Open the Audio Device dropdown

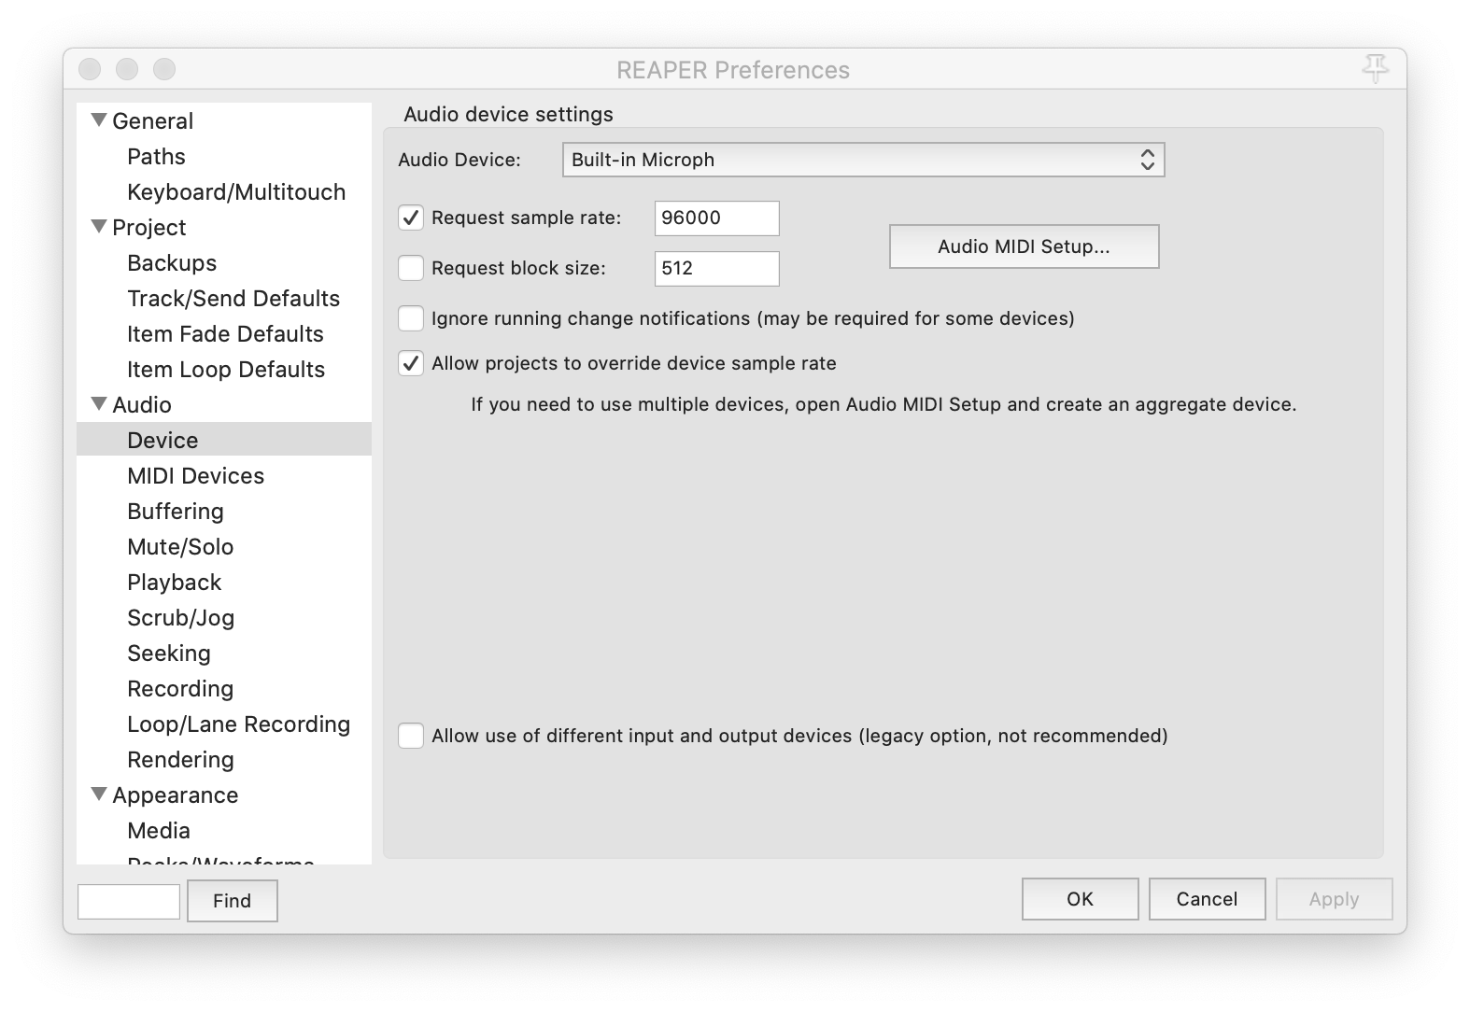tap(863, 160)
